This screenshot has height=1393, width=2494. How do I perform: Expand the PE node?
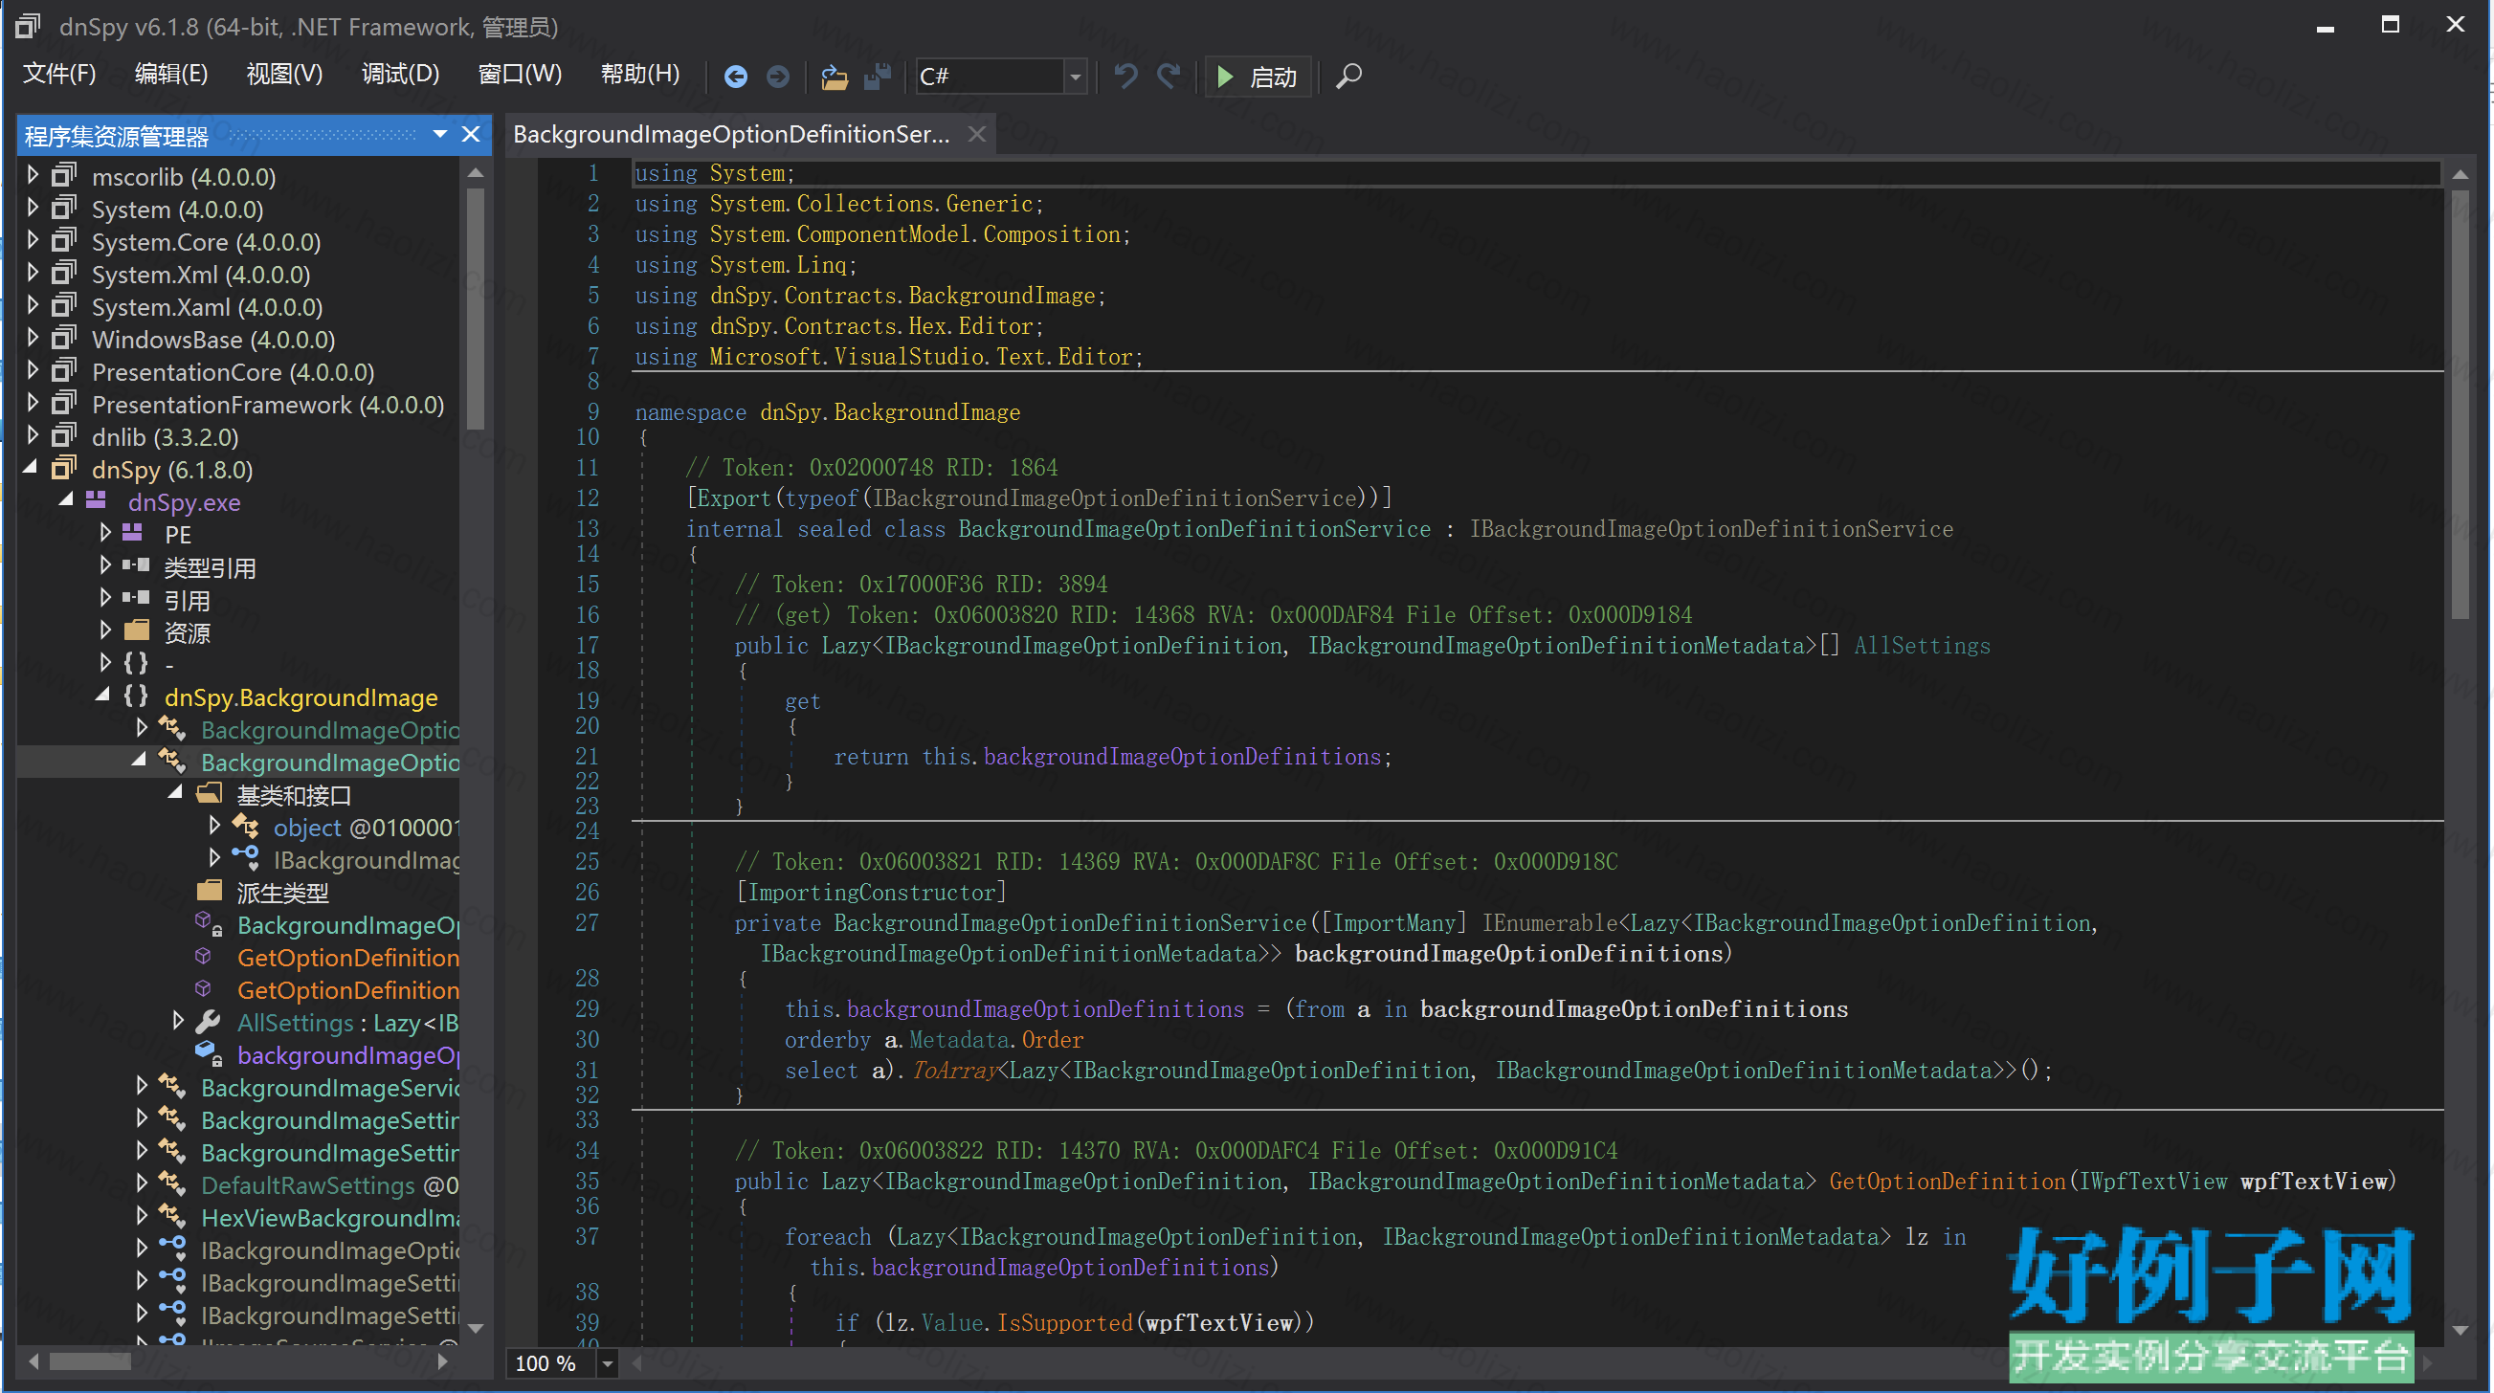pos(105,534)
